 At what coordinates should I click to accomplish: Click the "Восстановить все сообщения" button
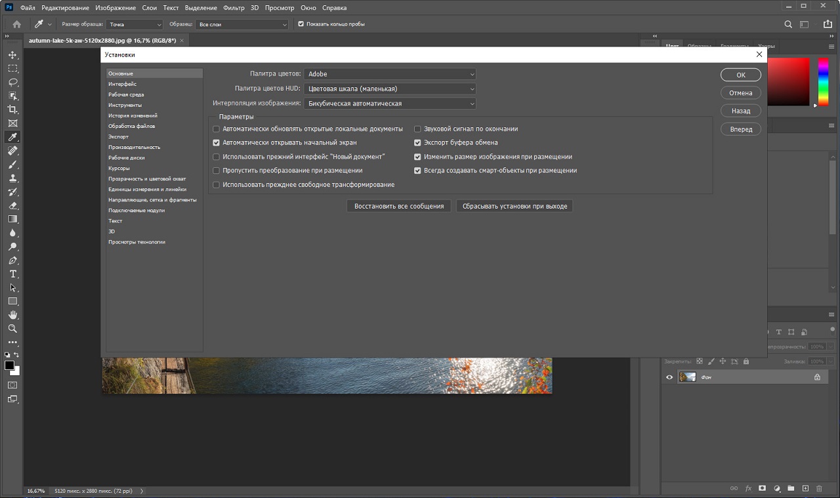click(398, 206)
